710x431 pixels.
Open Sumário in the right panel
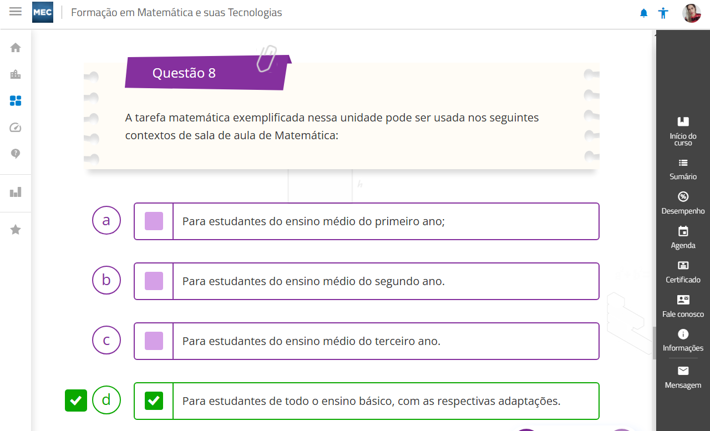683,169
